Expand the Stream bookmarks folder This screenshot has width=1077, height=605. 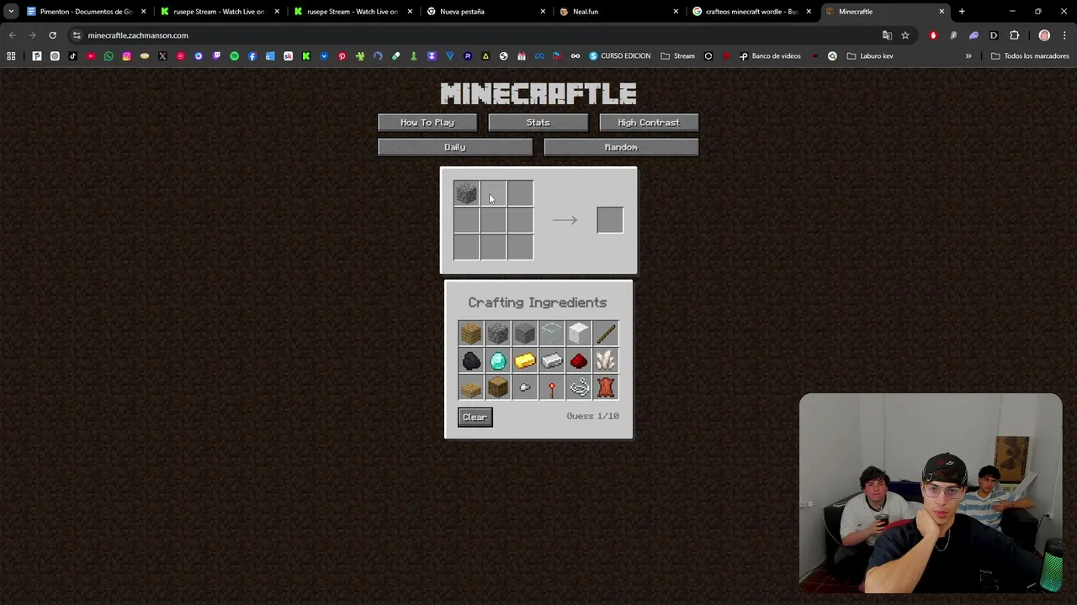tap(678, 56)
